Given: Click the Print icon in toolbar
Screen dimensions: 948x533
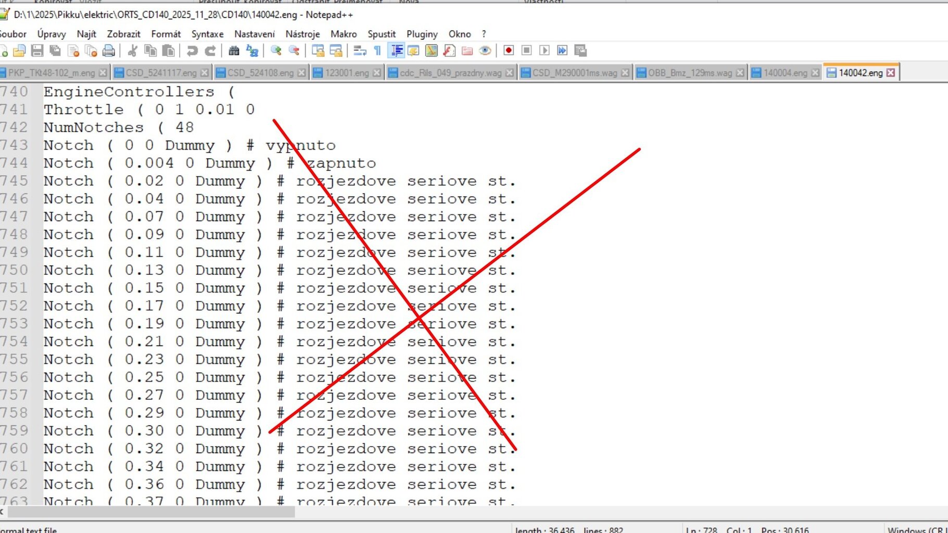Looking at the screenshot, I should (108, 50).
